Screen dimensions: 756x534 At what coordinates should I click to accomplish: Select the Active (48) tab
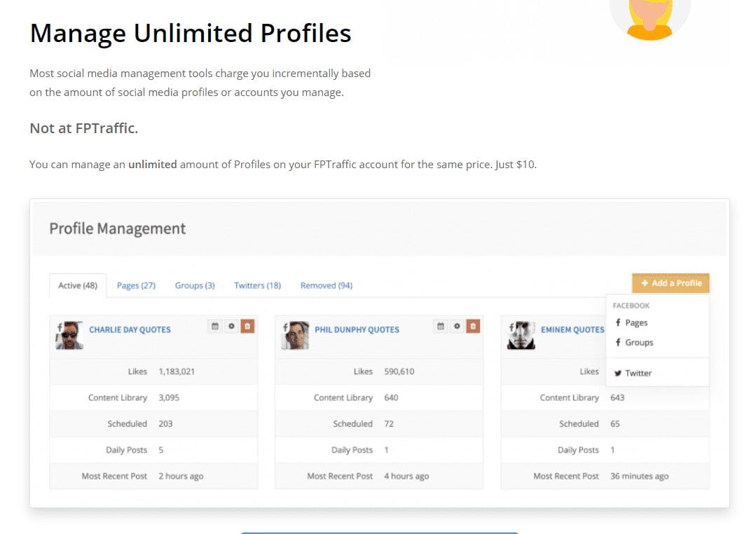pos(78,286)
